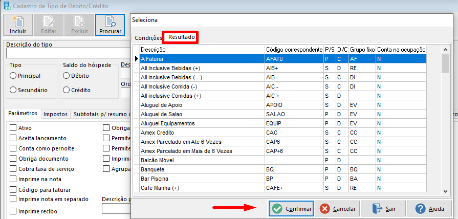Select the Balcão Móvel row
Image resolution: width=458 pixels, height=219 pixels.
pyautogui.click(x=283, y=160)
